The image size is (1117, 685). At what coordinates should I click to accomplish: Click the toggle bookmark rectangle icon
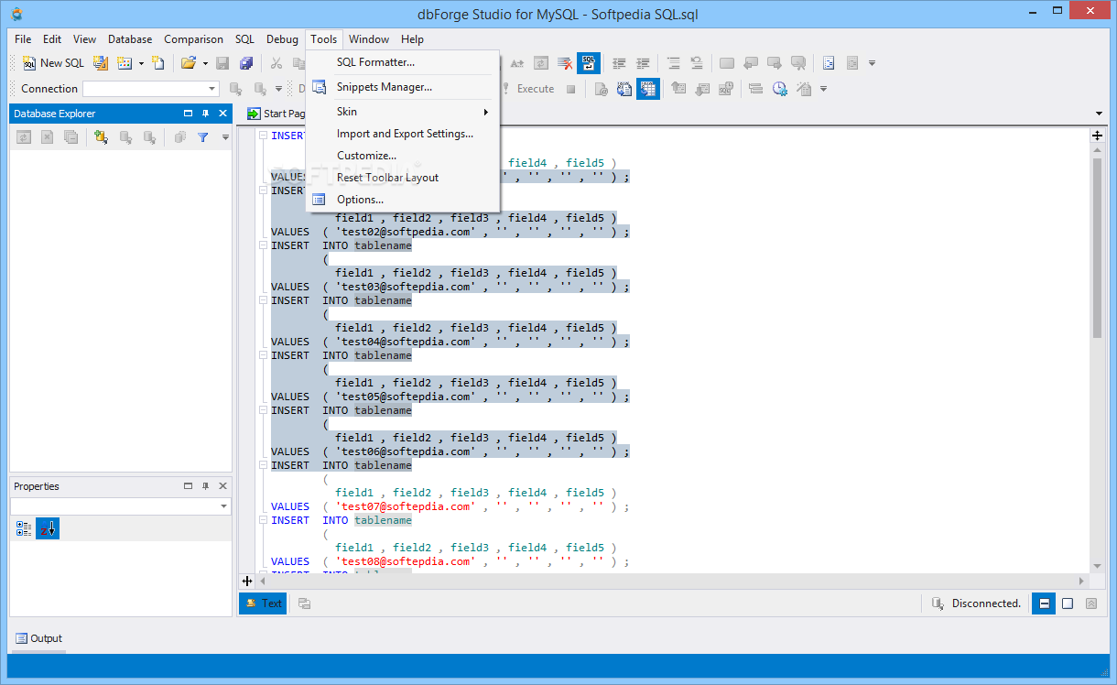[727, 63]
